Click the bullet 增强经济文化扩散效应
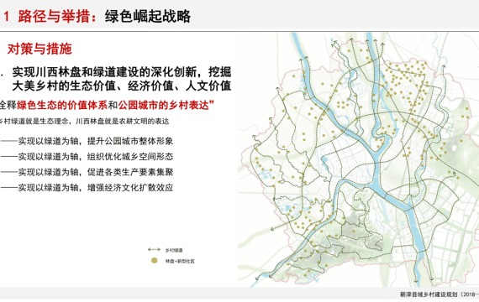Viewport: 479px width, 302px height. click(130, 188)
